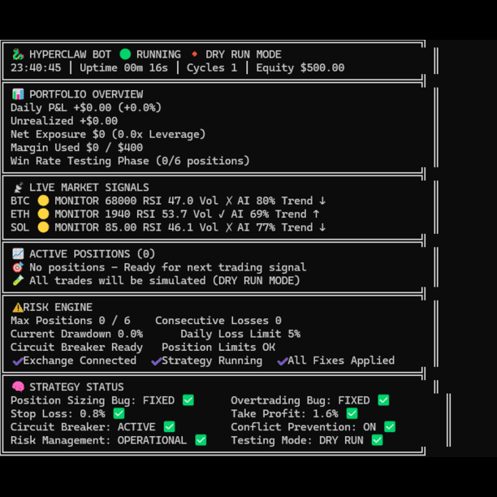497x497 pixels.
Task: Click green checkbox after Risk Management: OPERATIONAL
Action: 201,440
